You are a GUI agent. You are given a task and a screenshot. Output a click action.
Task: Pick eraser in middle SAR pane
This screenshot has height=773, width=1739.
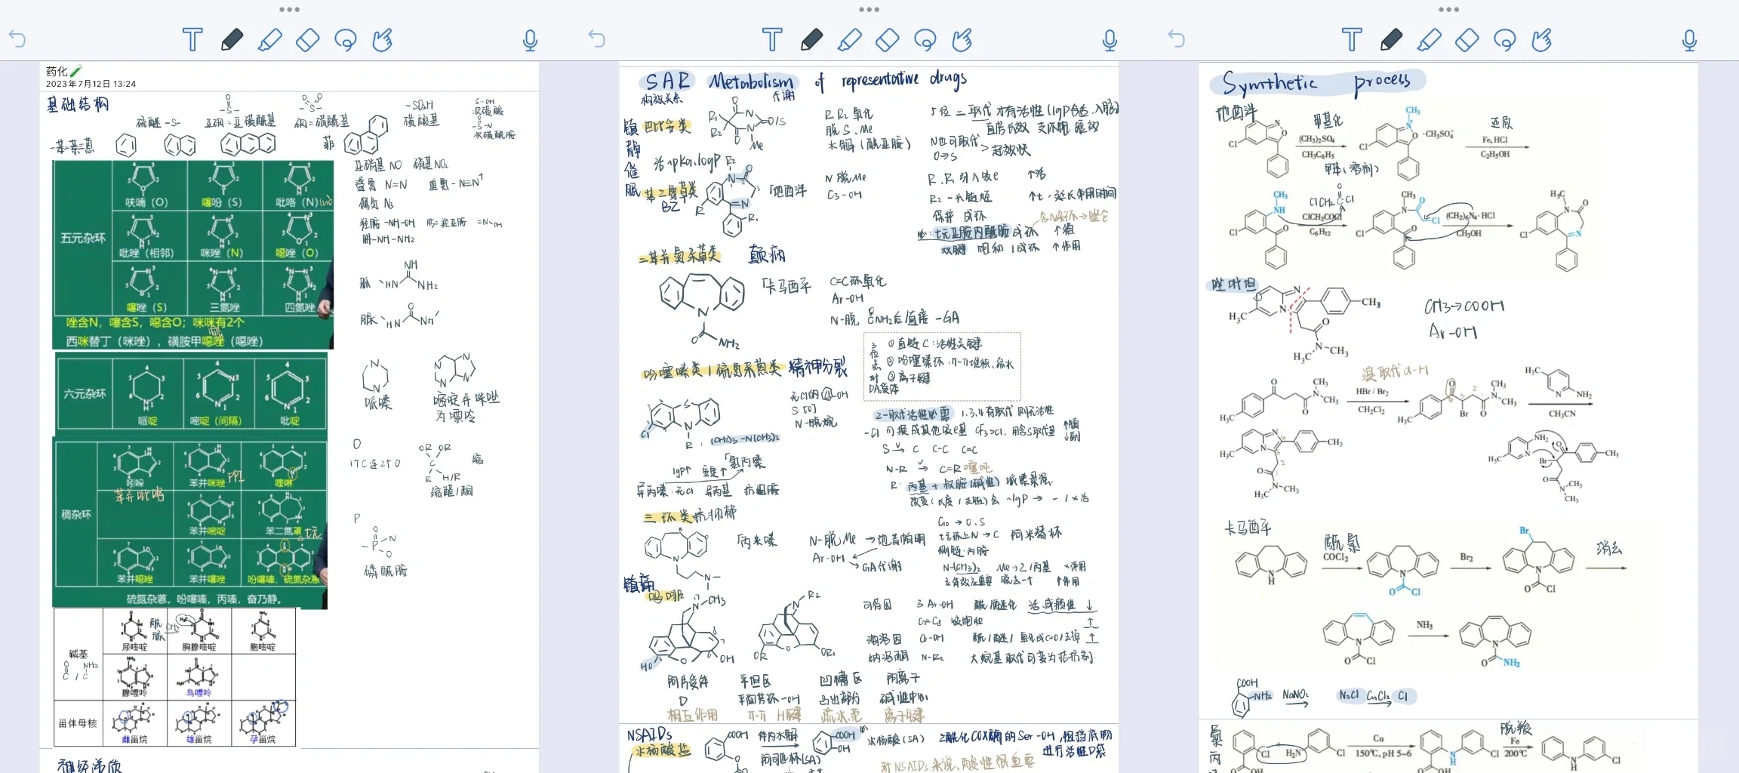pyautogui.click(x=887, y=39)
